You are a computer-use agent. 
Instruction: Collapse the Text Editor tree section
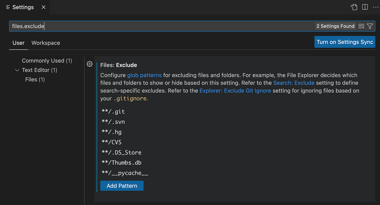[17, 70]
